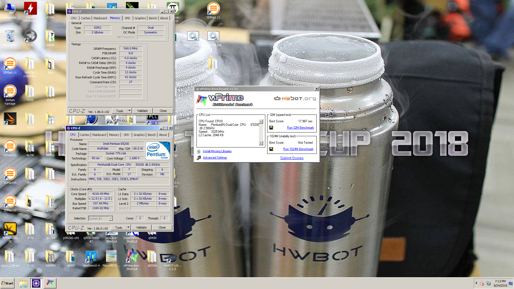The height and width of the screenshot is (289, 514).
Task: Click the volume icon in system tray
Action: pyautogui.click(x=482, y=283)
